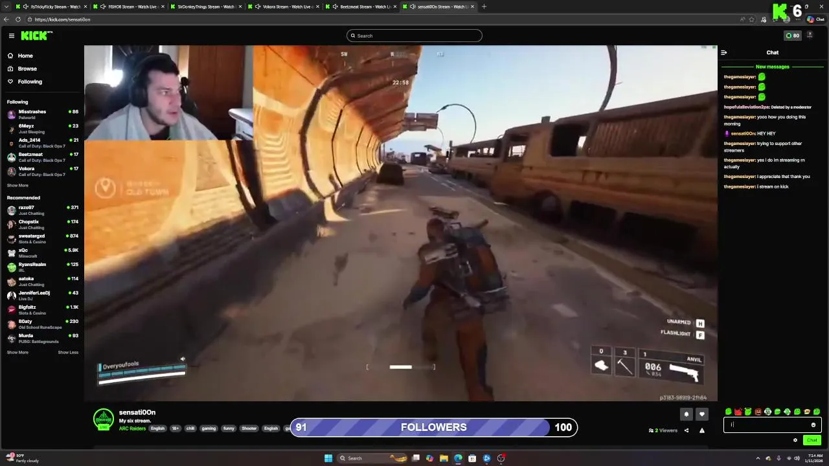This screenshot has width=829, height=466.
Task: Click the Shooter stream tag
Action: [x=249, y=428]
